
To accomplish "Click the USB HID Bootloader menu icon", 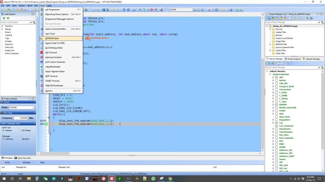I will click(x=42, y=86).
